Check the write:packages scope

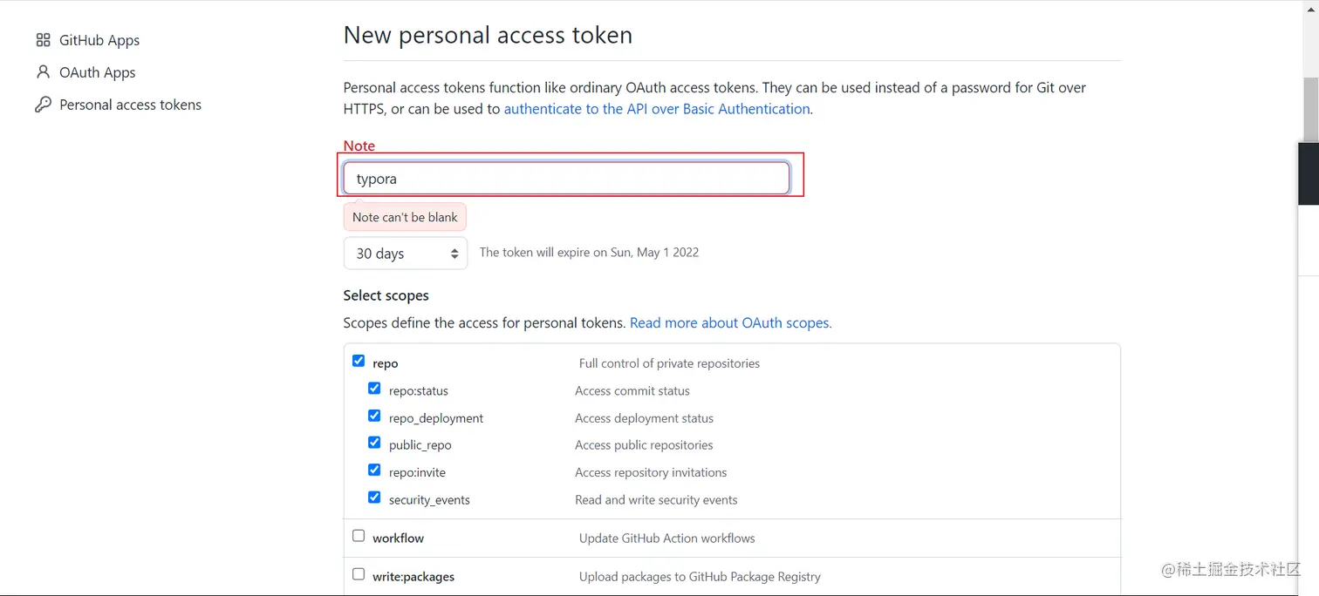(x=359, y=574)
